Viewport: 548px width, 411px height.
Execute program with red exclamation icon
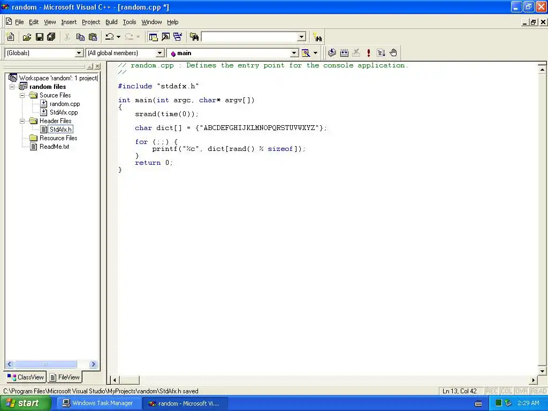click(368, 53)
